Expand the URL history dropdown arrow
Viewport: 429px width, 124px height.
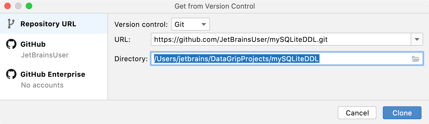point(417,39)
